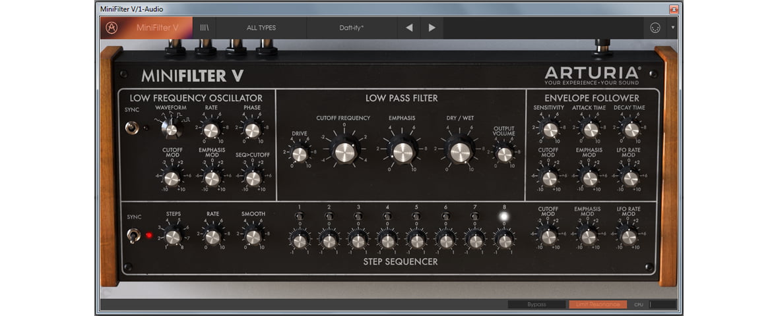772x316 pixels.
Task: Click the sequencer SMOOTH knob
Action: click(x=253, y=238)
